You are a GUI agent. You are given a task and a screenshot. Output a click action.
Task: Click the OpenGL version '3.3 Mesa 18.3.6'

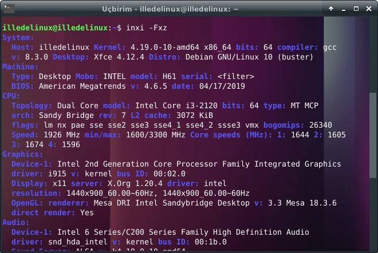tap(302, 203)
